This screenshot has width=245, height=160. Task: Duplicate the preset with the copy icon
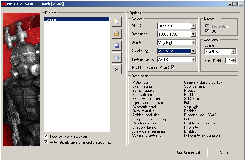(117, 58)
